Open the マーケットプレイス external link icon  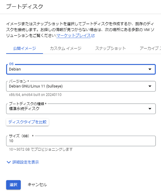pyautogui.click(x=93, y=36)
